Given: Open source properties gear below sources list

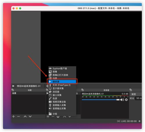Looking at the screenshot, I should (x=58, y=117).
